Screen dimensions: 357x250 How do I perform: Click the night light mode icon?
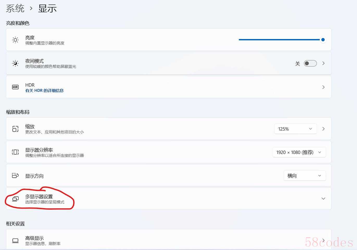[15, 63]
